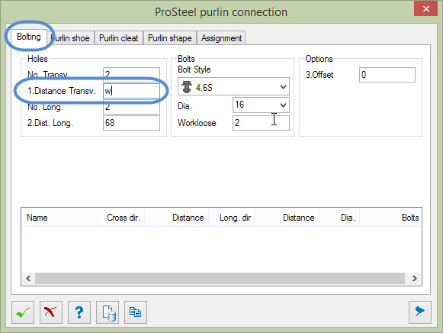The width and height of the screenshot is (443, 333).
Task: Confirm dialog with green checkmark button
Action: pyautogui.click(x=23, y=312)
